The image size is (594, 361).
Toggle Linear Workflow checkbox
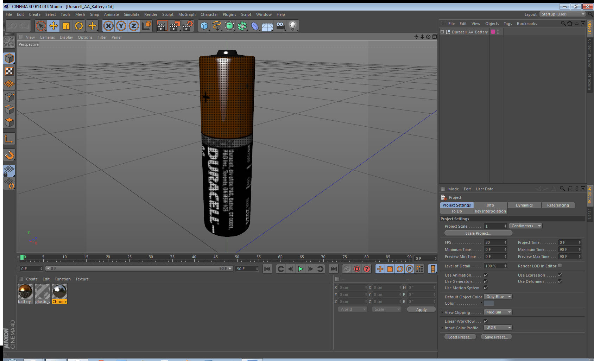[x=486, y=321]
